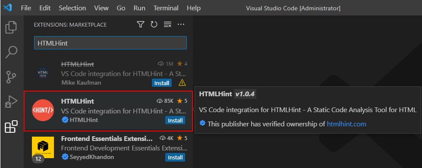Open Views and More Actions ellipsis
422x168 pixels.
point(181,24)
